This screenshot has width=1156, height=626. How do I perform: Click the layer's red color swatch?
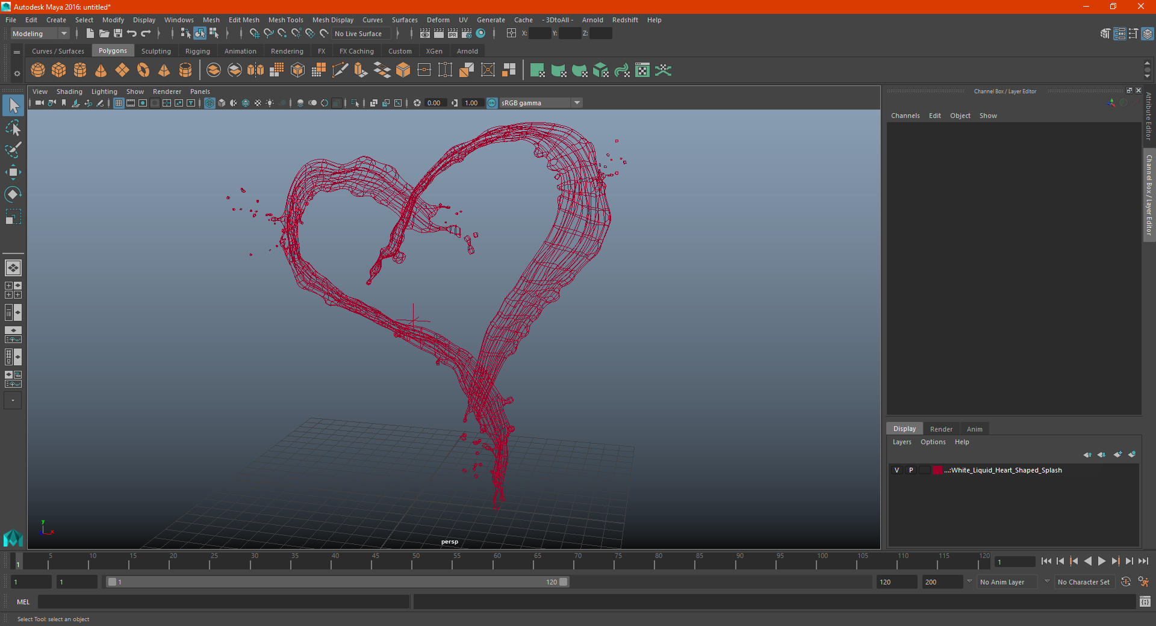[x=937, y=470]
